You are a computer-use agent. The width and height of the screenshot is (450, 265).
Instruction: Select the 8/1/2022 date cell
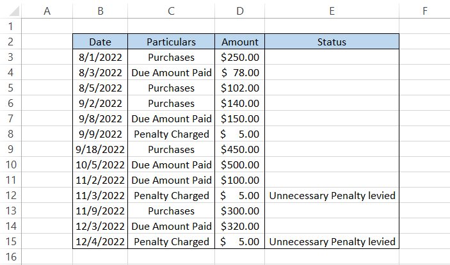tap(100, 58)
